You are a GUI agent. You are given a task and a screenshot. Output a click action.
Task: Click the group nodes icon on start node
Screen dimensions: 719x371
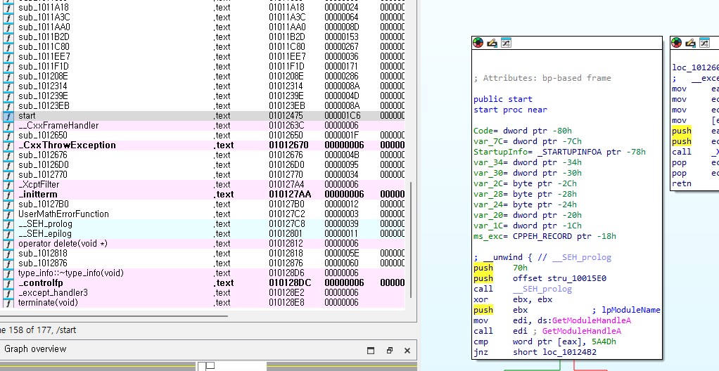click(506, 43)
